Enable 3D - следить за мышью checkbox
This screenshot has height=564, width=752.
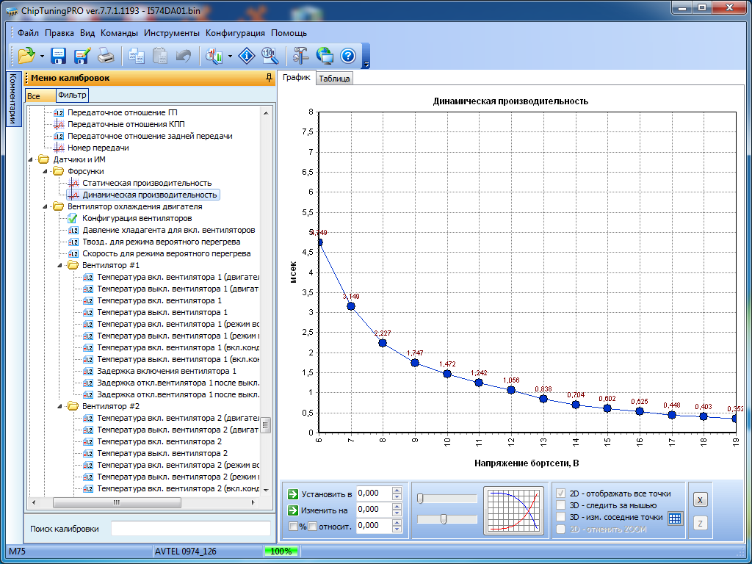tap(562, 505)
